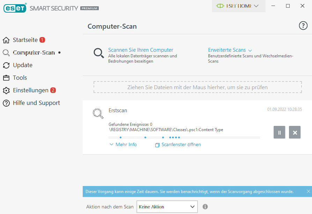
Task: Click the Computer-Scan page heading
Action: [x=112, y=26]
